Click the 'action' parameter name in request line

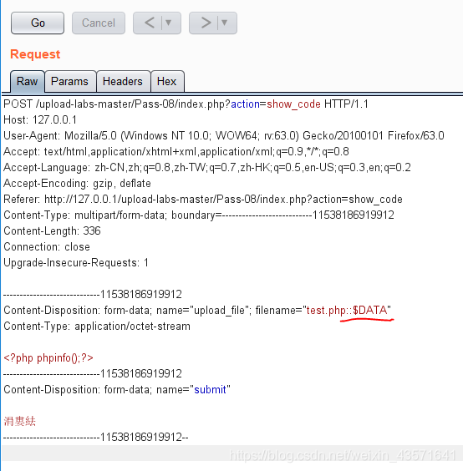pyautogui.click(x=245, y=104)
